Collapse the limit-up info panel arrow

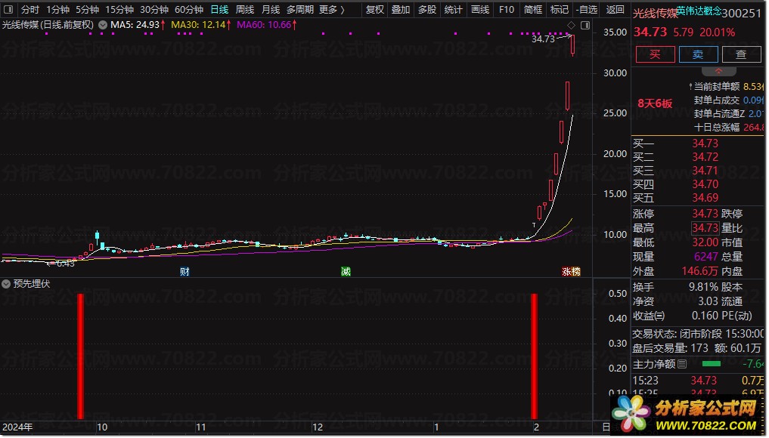click(718, 72)
